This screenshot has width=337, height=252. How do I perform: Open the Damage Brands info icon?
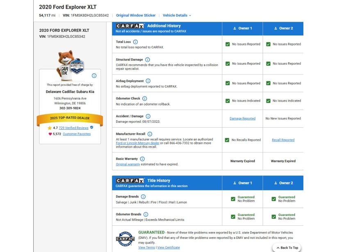pos(143,197)
